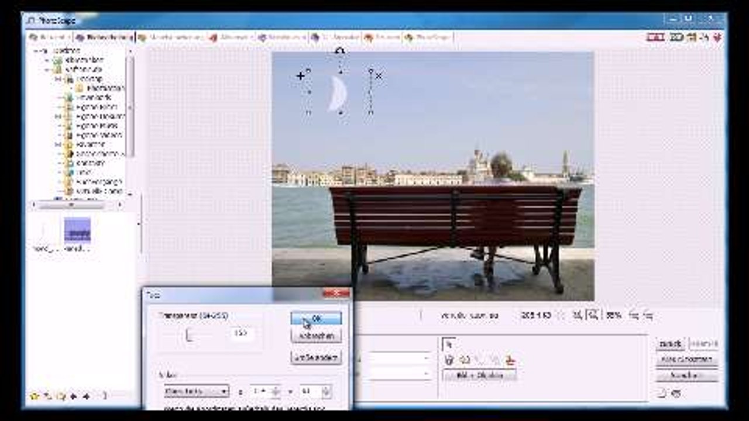Click the Abbrechen button in the dialog

tap(316, 336)
